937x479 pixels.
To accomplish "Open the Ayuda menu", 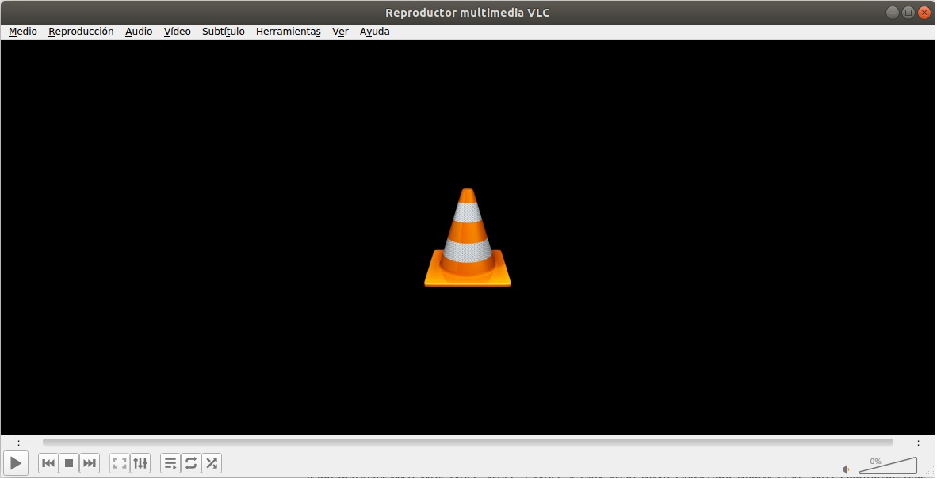I will [375, 32].
